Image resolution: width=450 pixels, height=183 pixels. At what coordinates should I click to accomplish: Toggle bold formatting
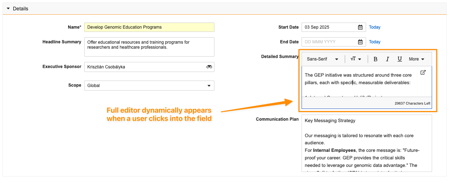pyautogui.click(x=375, y=59)
